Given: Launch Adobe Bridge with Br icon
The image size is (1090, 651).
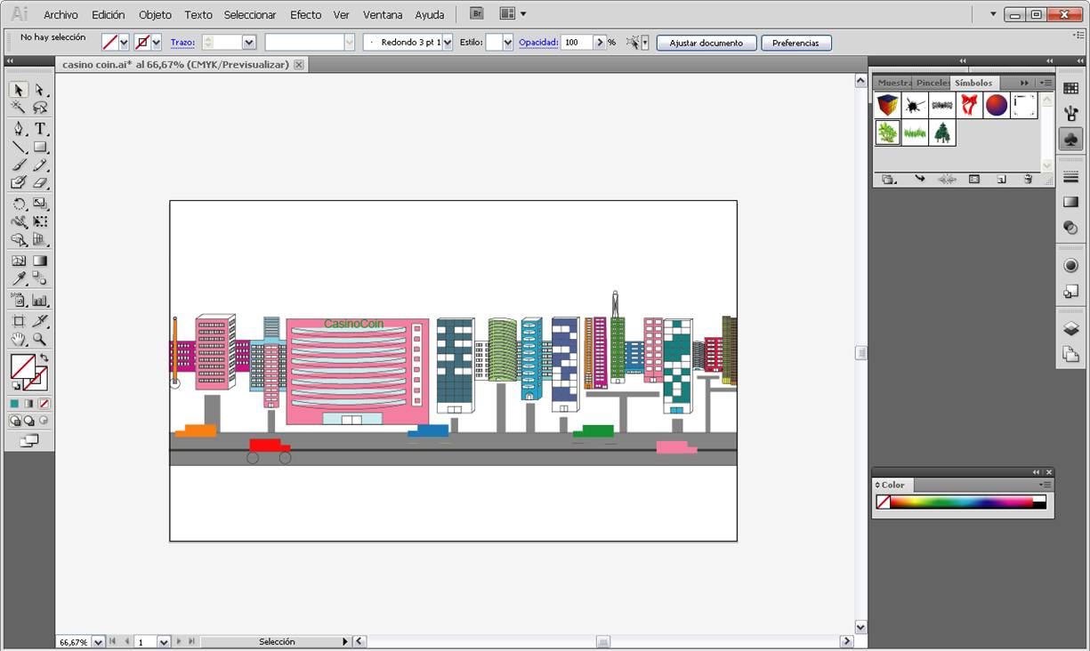Looking at the screenshot, I should [477, 14].
